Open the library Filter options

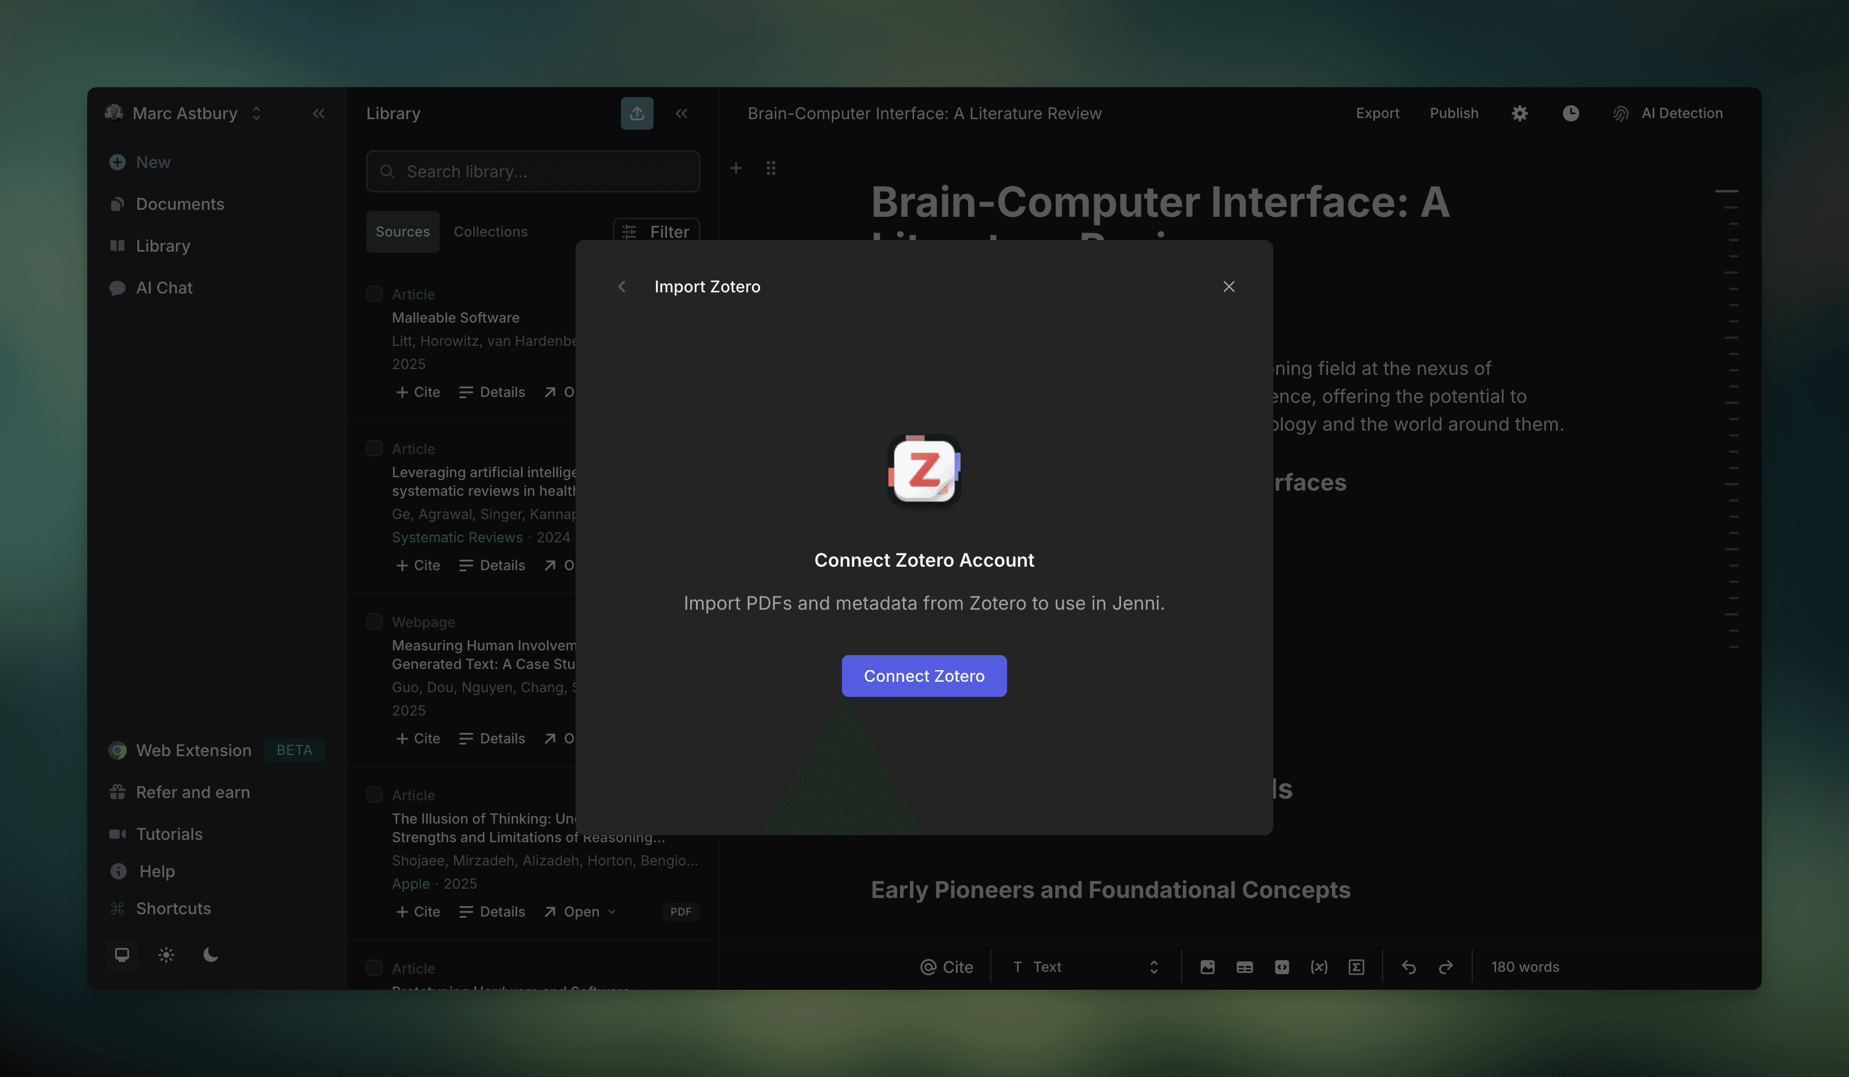tap(656, 232)
